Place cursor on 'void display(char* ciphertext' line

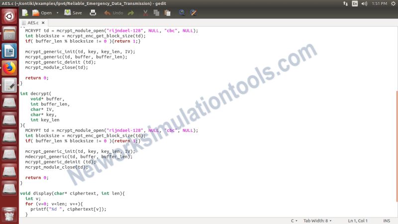[72, 194]
